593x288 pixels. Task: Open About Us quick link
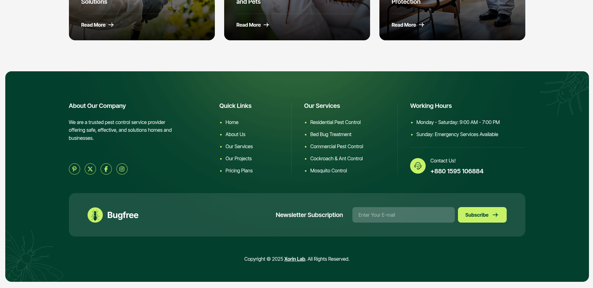[x=235, y=134]
